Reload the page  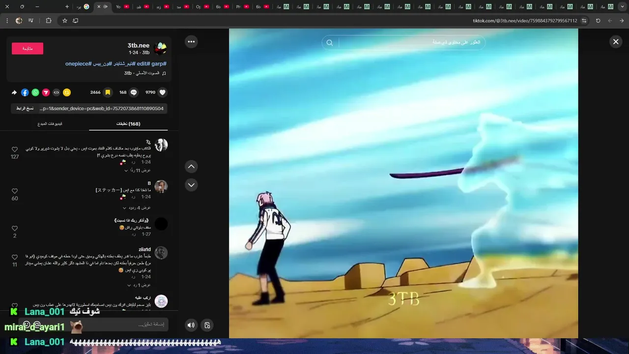598,21
